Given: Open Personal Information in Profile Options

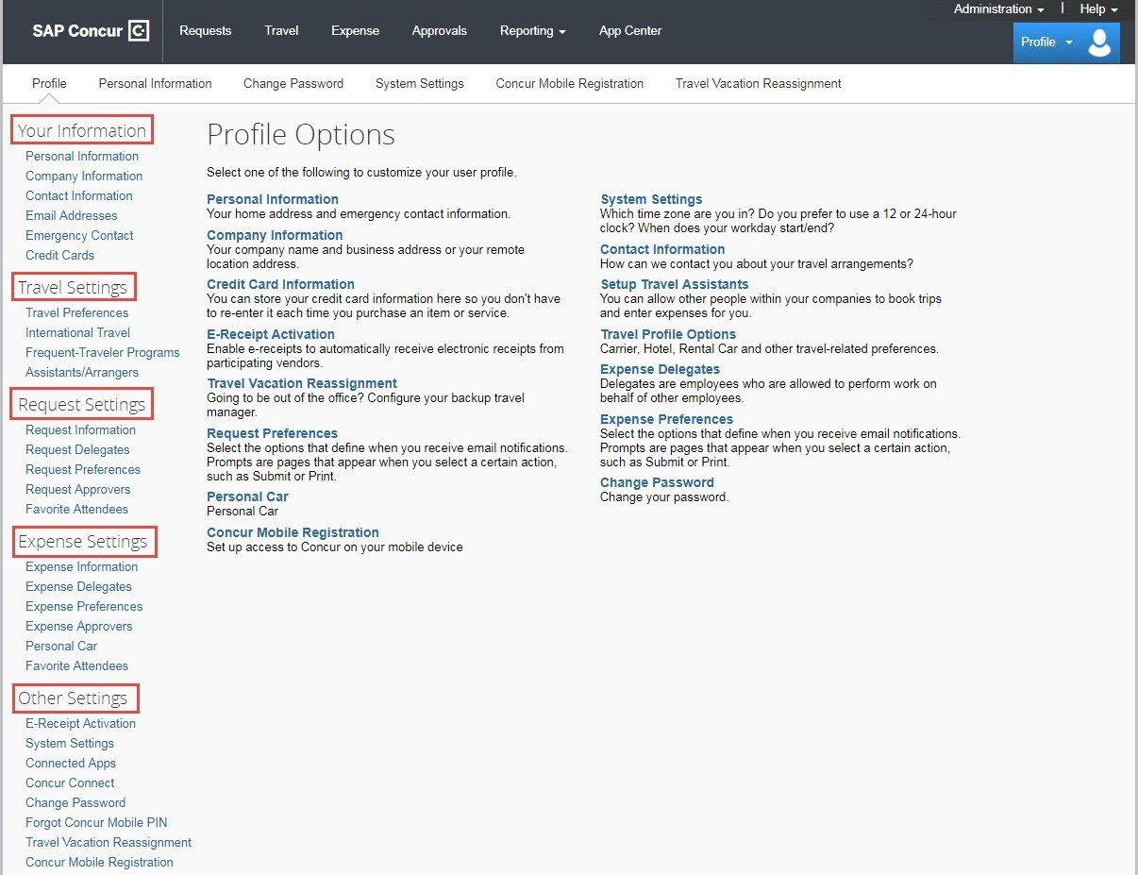Looking at the screenshot, I should coord(273,199).
